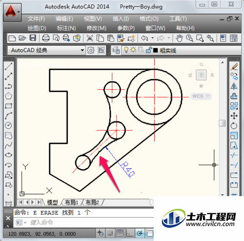
Task: Select the Erase tool in modify toolbar
Action: tap(234, 66)
